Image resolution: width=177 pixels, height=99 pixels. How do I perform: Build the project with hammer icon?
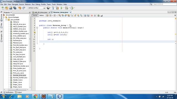53,8
